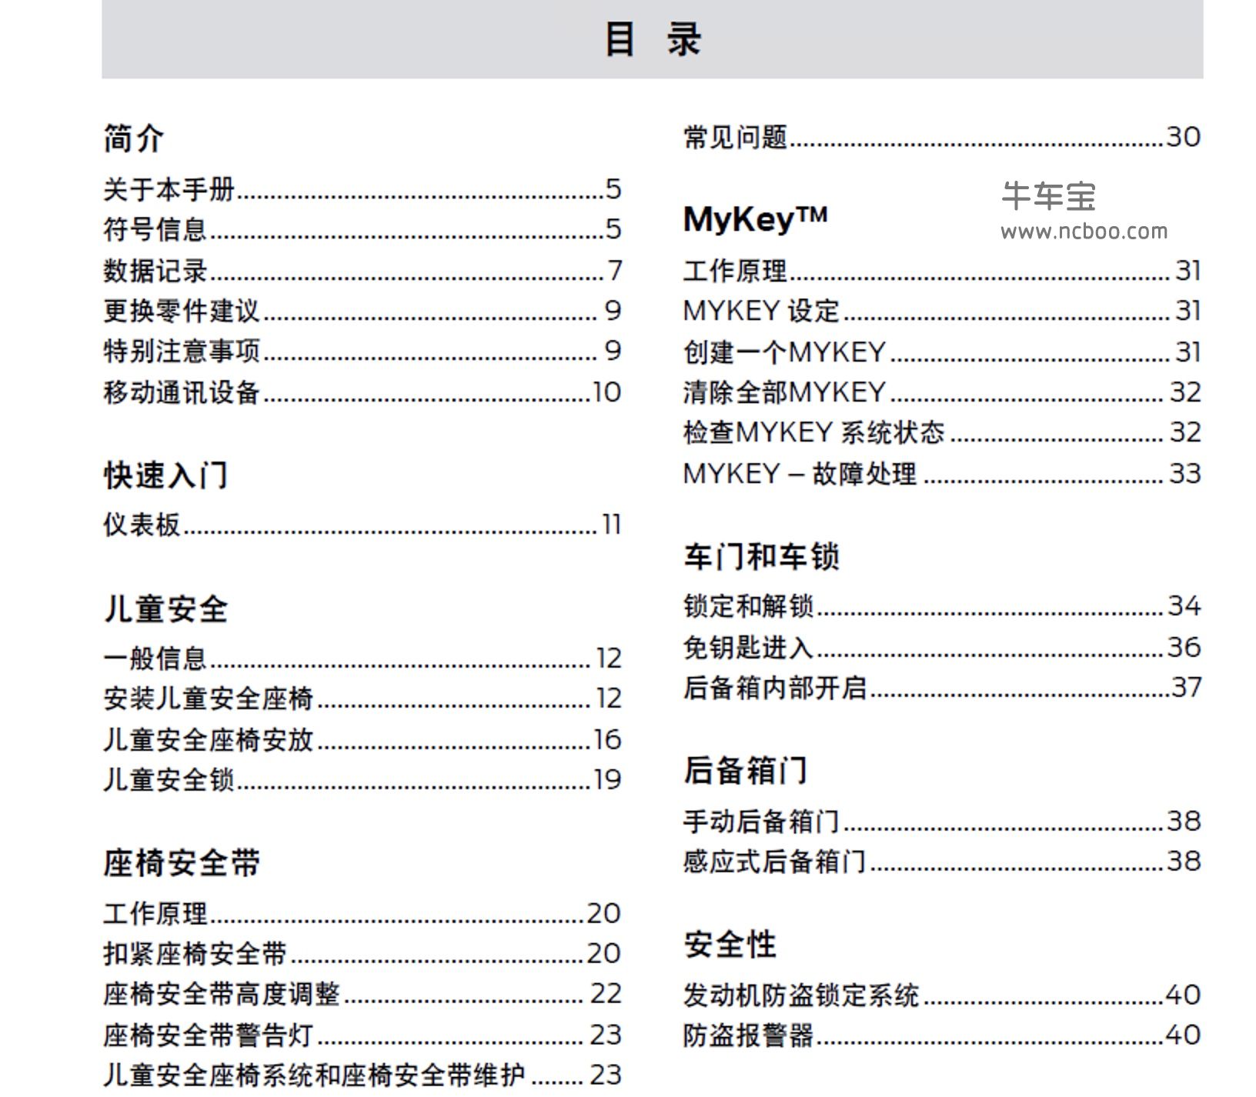Viewport: 1256px width, 1097px height.
Task: Select the 数据记录 entry
Action: [x=362, y=270]
